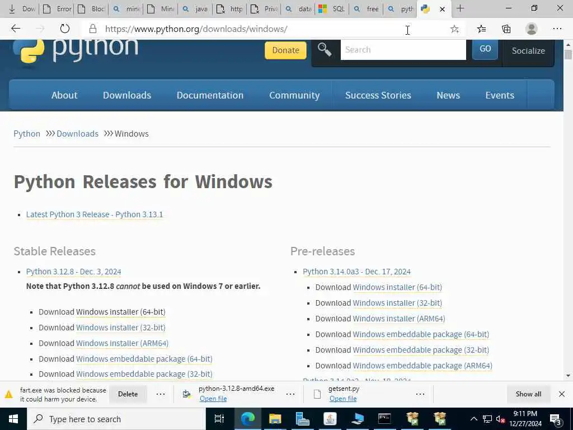Viewport: 573px width, 430px height.
Task: Delete the blocked fart.exe download
Action: 128,394
